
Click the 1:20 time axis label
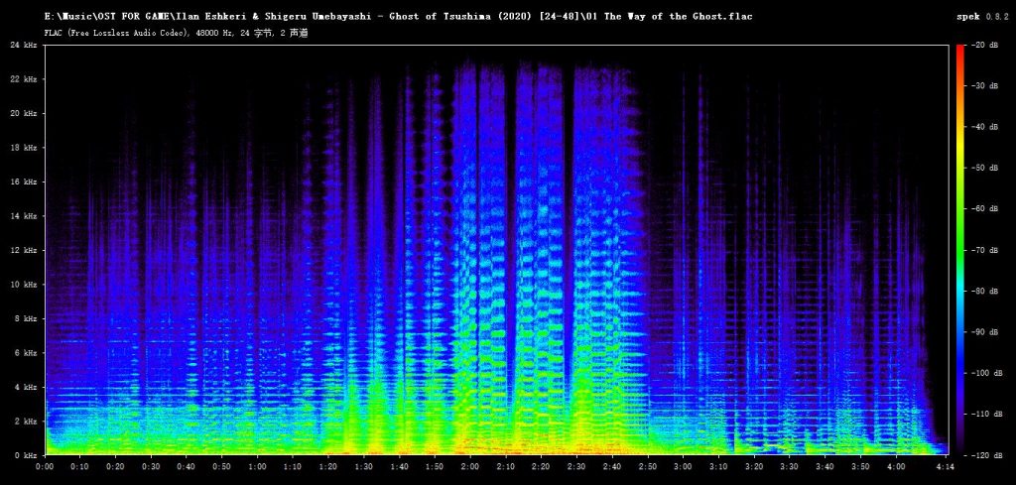(328, 466)
